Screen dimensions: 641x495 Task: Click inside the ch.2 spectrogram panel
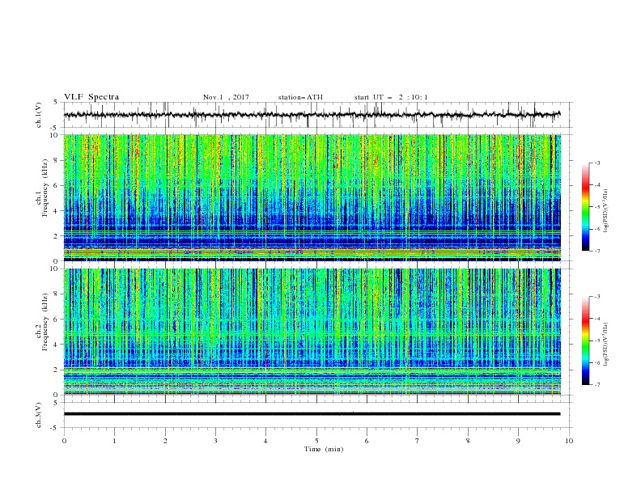312,332
